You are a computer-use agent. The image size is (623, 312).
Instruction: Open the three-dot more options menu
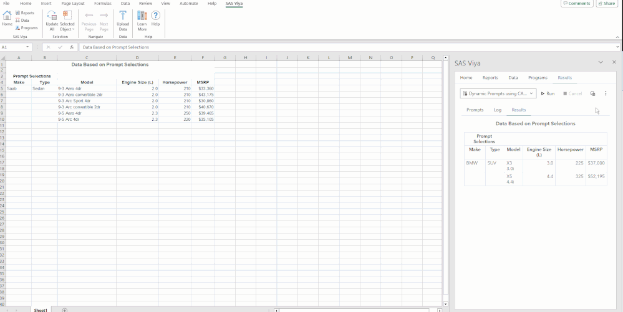coord(606,93)
